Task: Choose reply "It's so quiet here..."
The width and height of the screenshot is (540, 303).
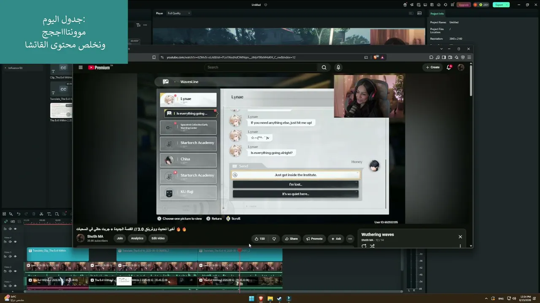Action: click(x=295, y=194)
